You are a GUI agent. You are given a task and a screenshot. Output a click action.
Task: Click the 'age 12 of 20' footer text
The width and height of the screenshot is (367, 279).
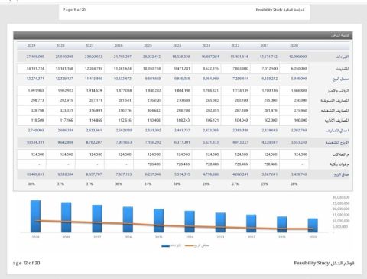[x=26, y=263]
